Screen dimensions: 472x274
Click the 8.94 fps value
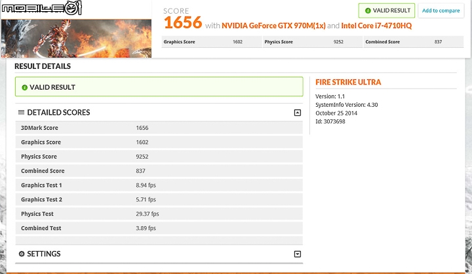click(x=146, y=185)
